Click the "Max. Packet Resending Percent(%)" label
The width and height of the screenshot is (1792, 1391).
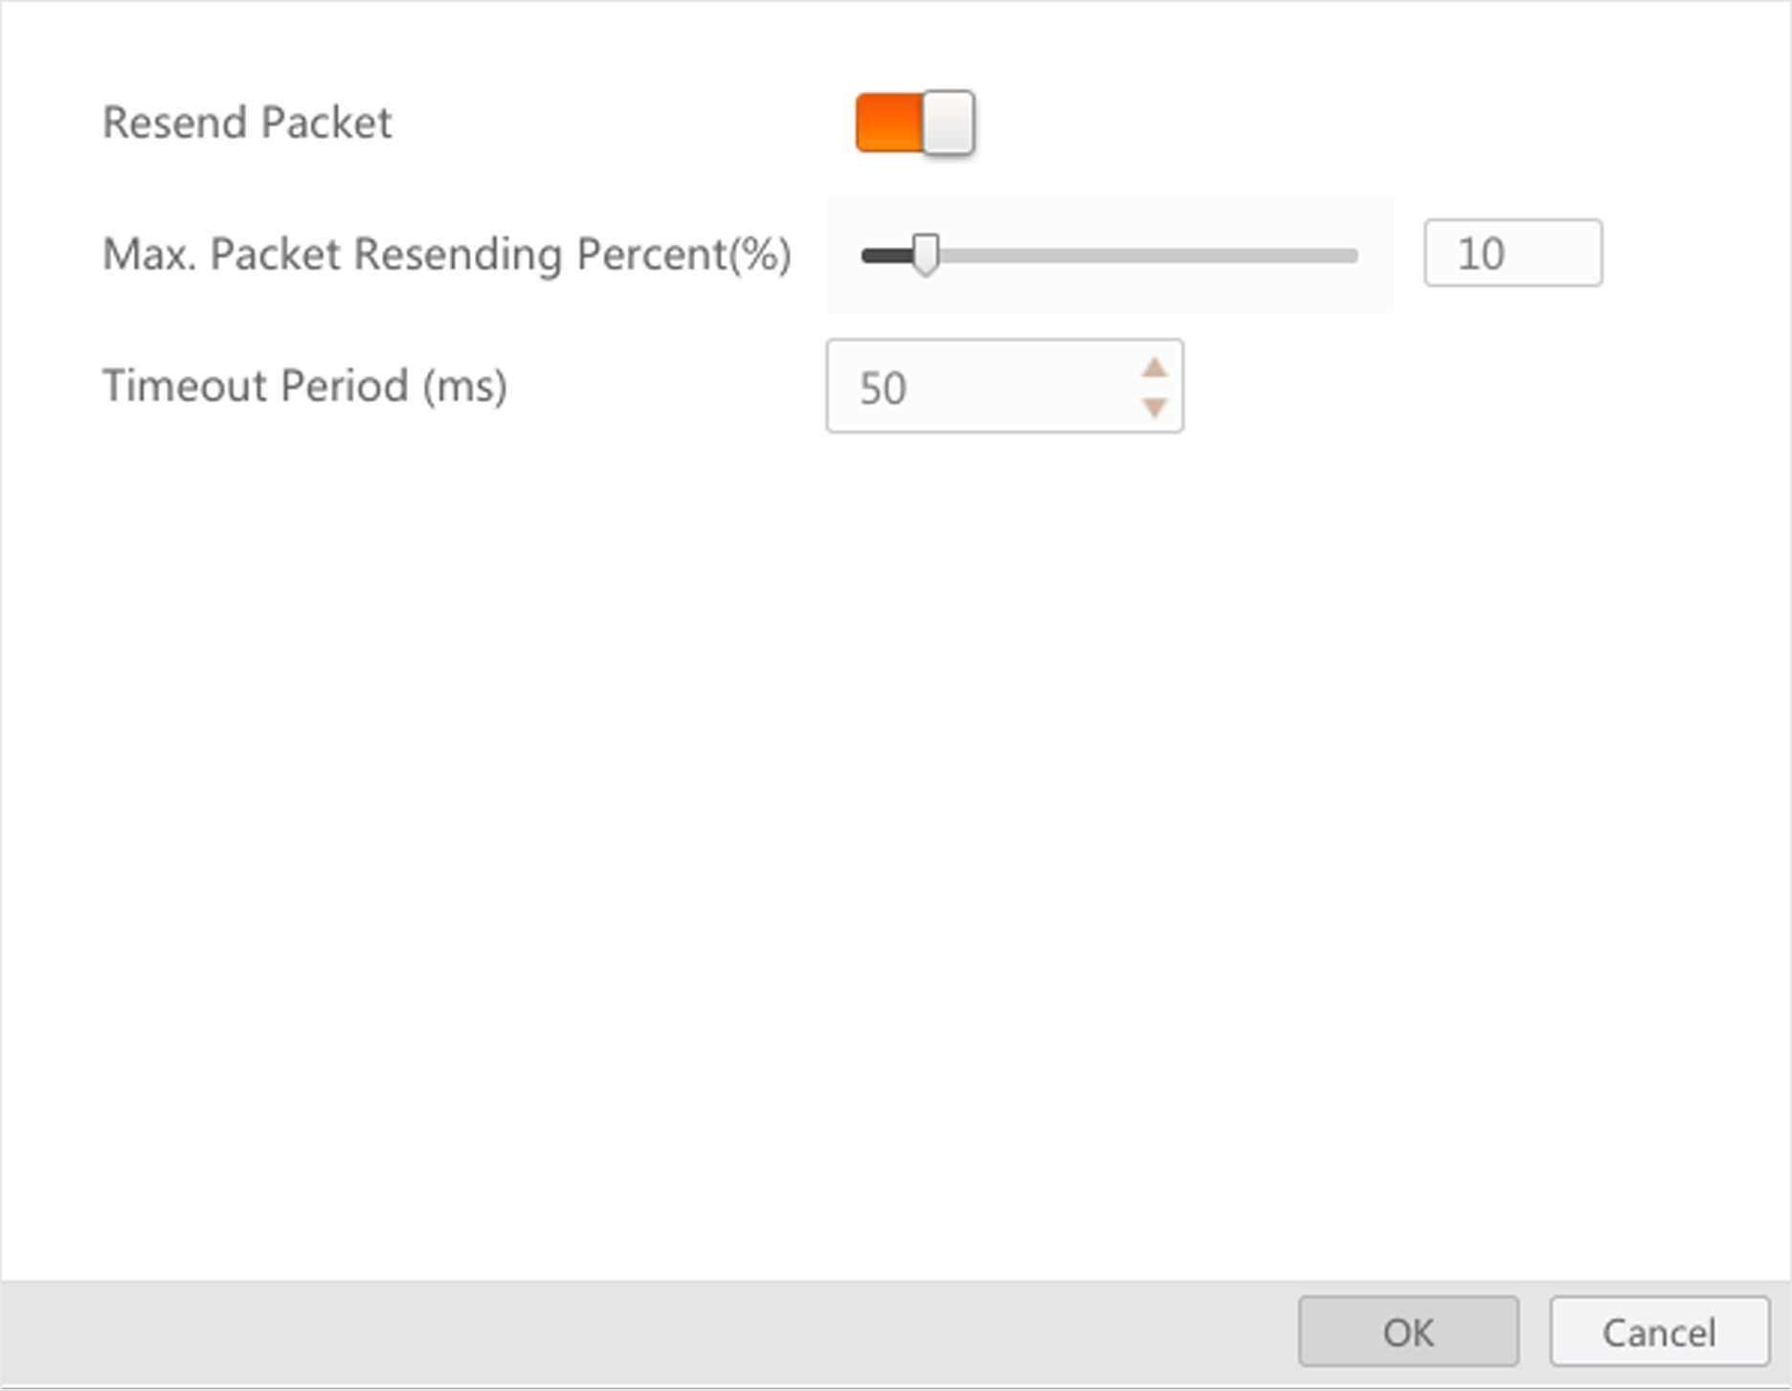coord(446,255)
